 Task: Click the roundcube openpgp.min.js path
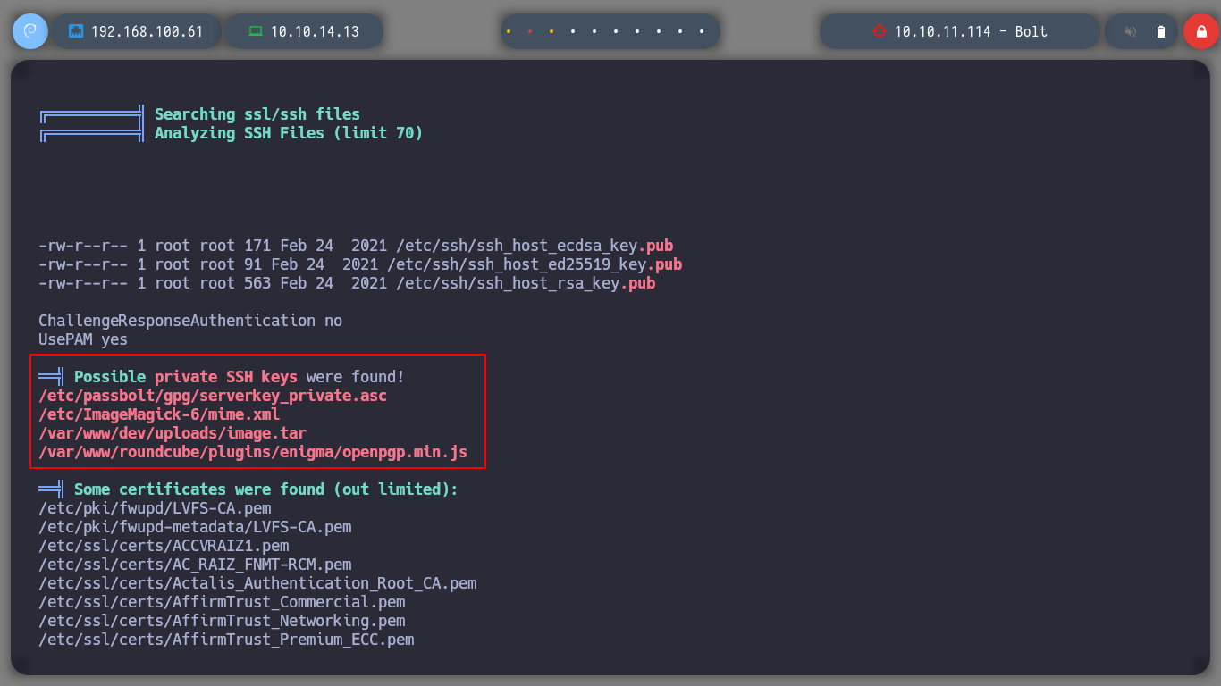[253, 452]
